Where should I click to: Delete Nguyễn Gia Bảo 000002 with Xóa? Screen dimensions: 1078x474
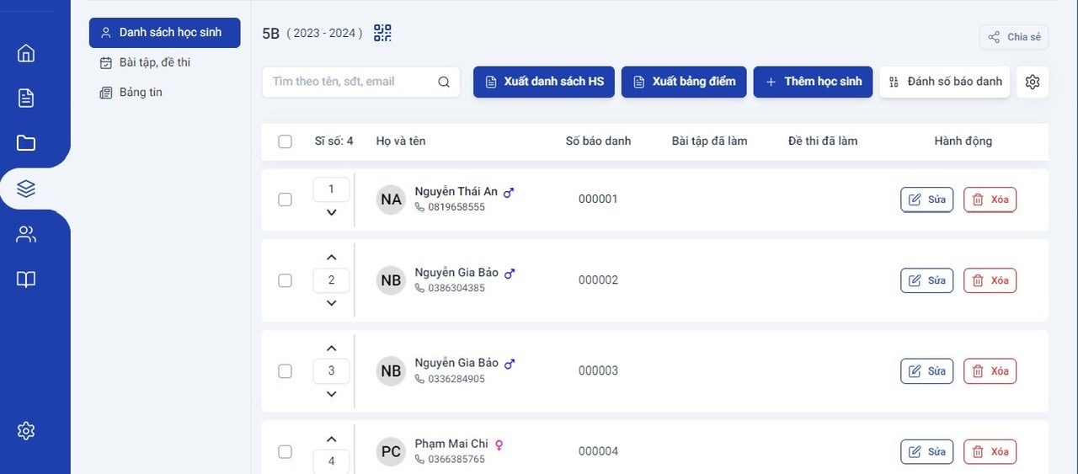coord(990,280)
